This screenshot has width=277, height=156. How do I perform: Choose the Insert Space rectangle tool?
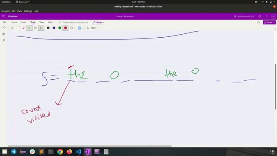click(x=18, y=28)
